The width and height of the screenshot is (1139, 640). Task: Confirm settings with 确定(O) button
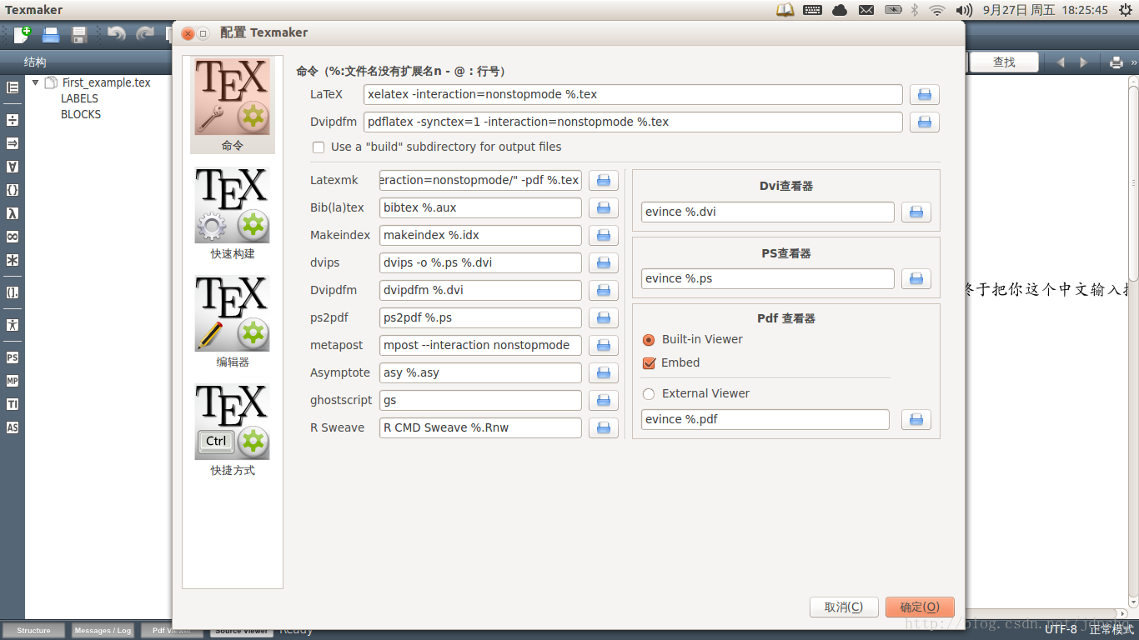[x=920, y=607]
